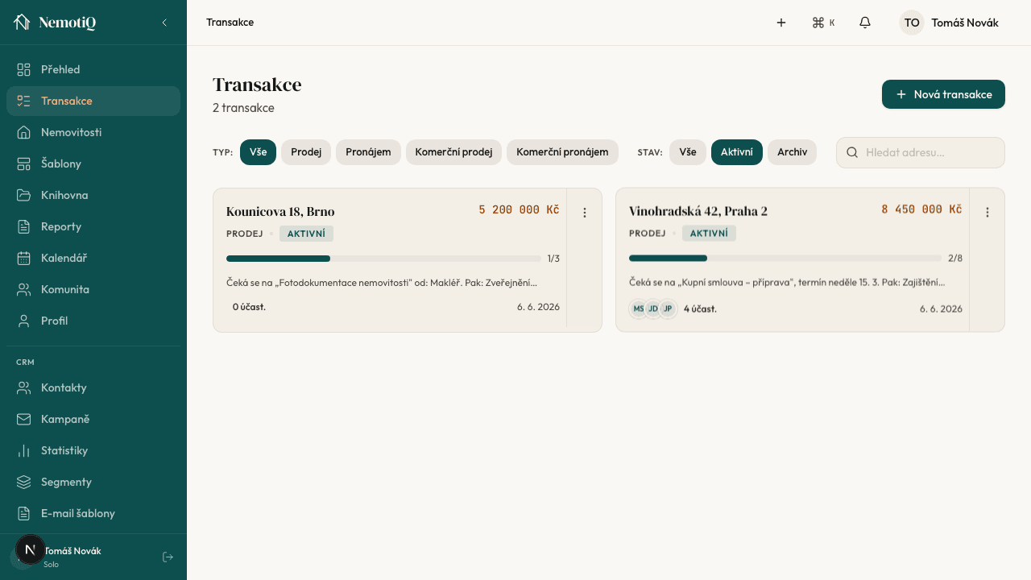Focus the Hledat adresu search field
Screen dimensions: 1031x580
[921, 152]
